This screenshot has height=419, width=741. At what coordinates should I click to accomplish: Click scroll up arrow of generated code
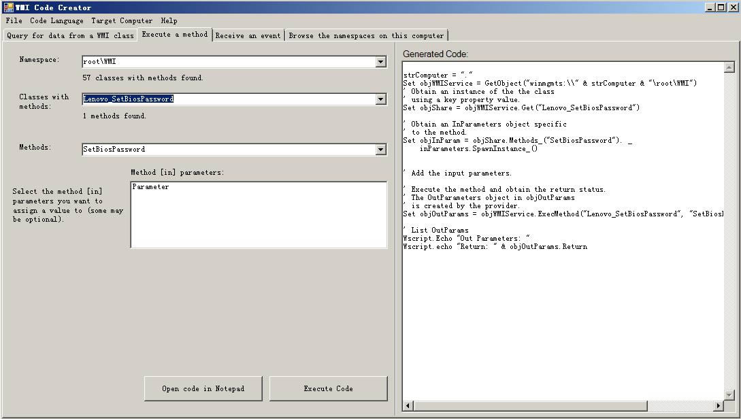pos(729,67)
